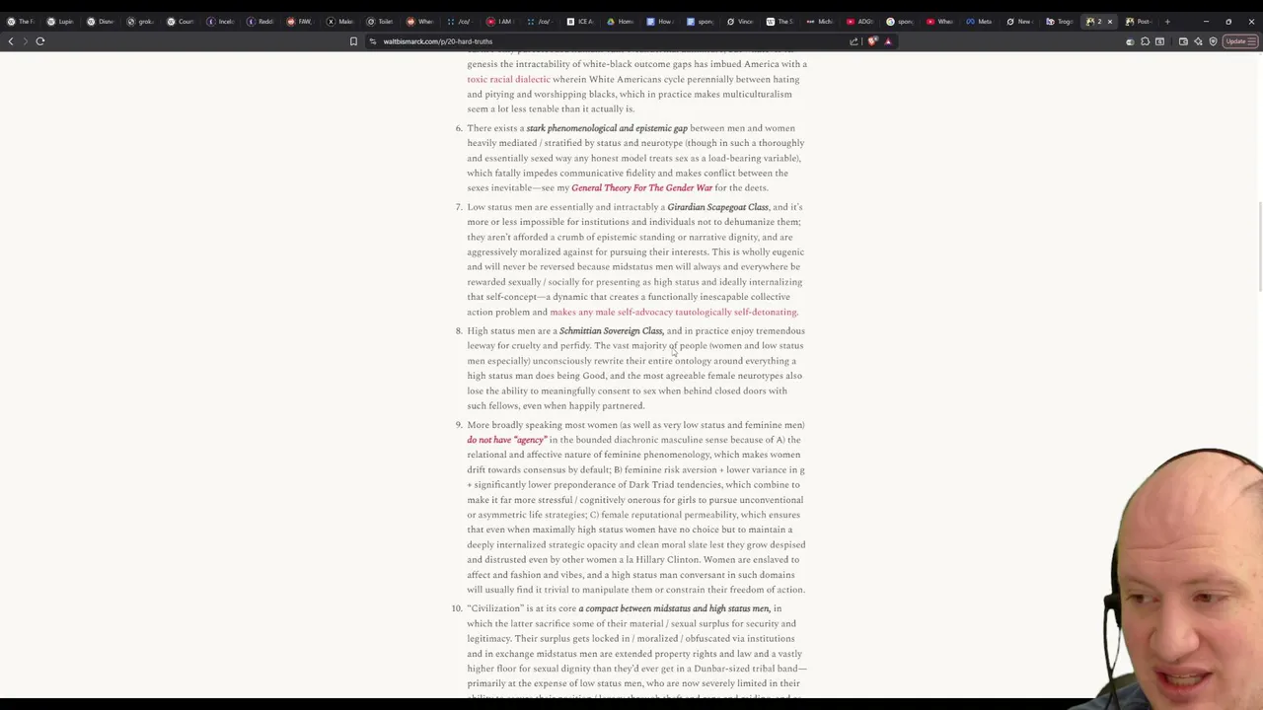1263x710 pixels.
Task: Switch to the 'Trogo' tab
Action: click(1060, 22)
